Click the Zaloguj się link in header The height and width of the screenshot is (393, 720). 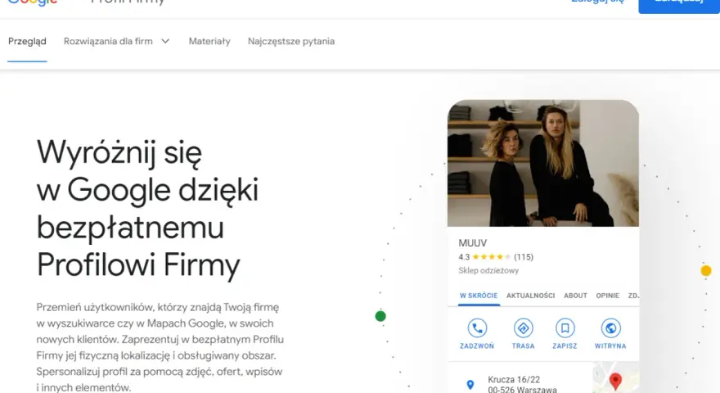pyautogui.click(x=597, y=2)
